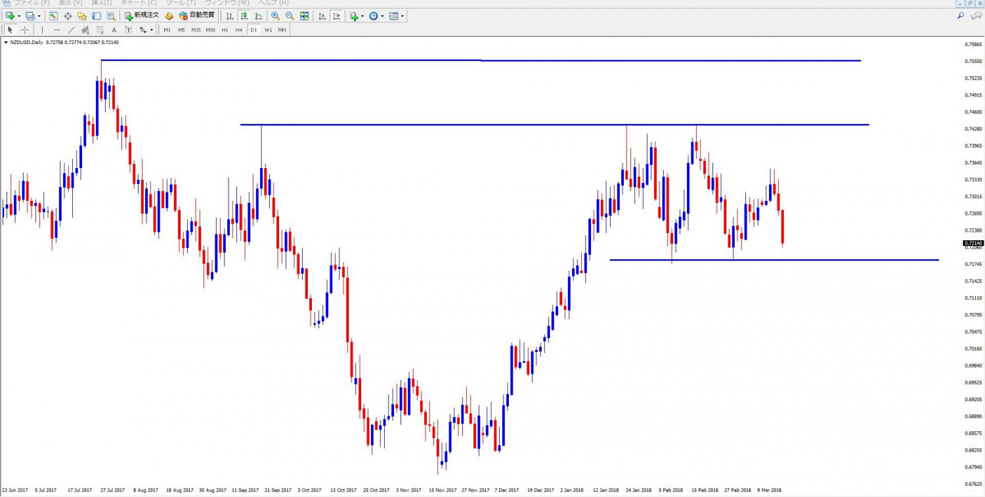Toggle chart Auto Scroll button
The image size is (985, 497).
coord(321,16)
